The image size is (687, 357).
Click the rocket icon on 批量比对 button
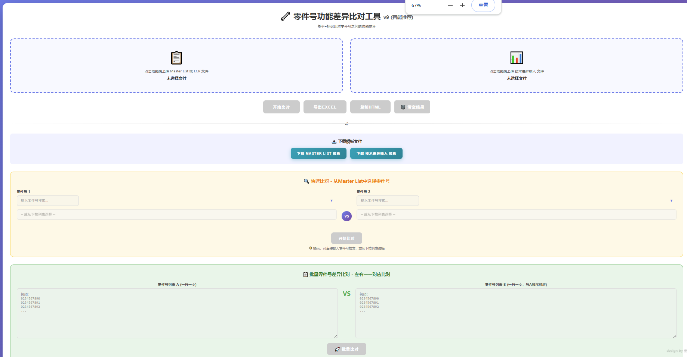(337, 350)
